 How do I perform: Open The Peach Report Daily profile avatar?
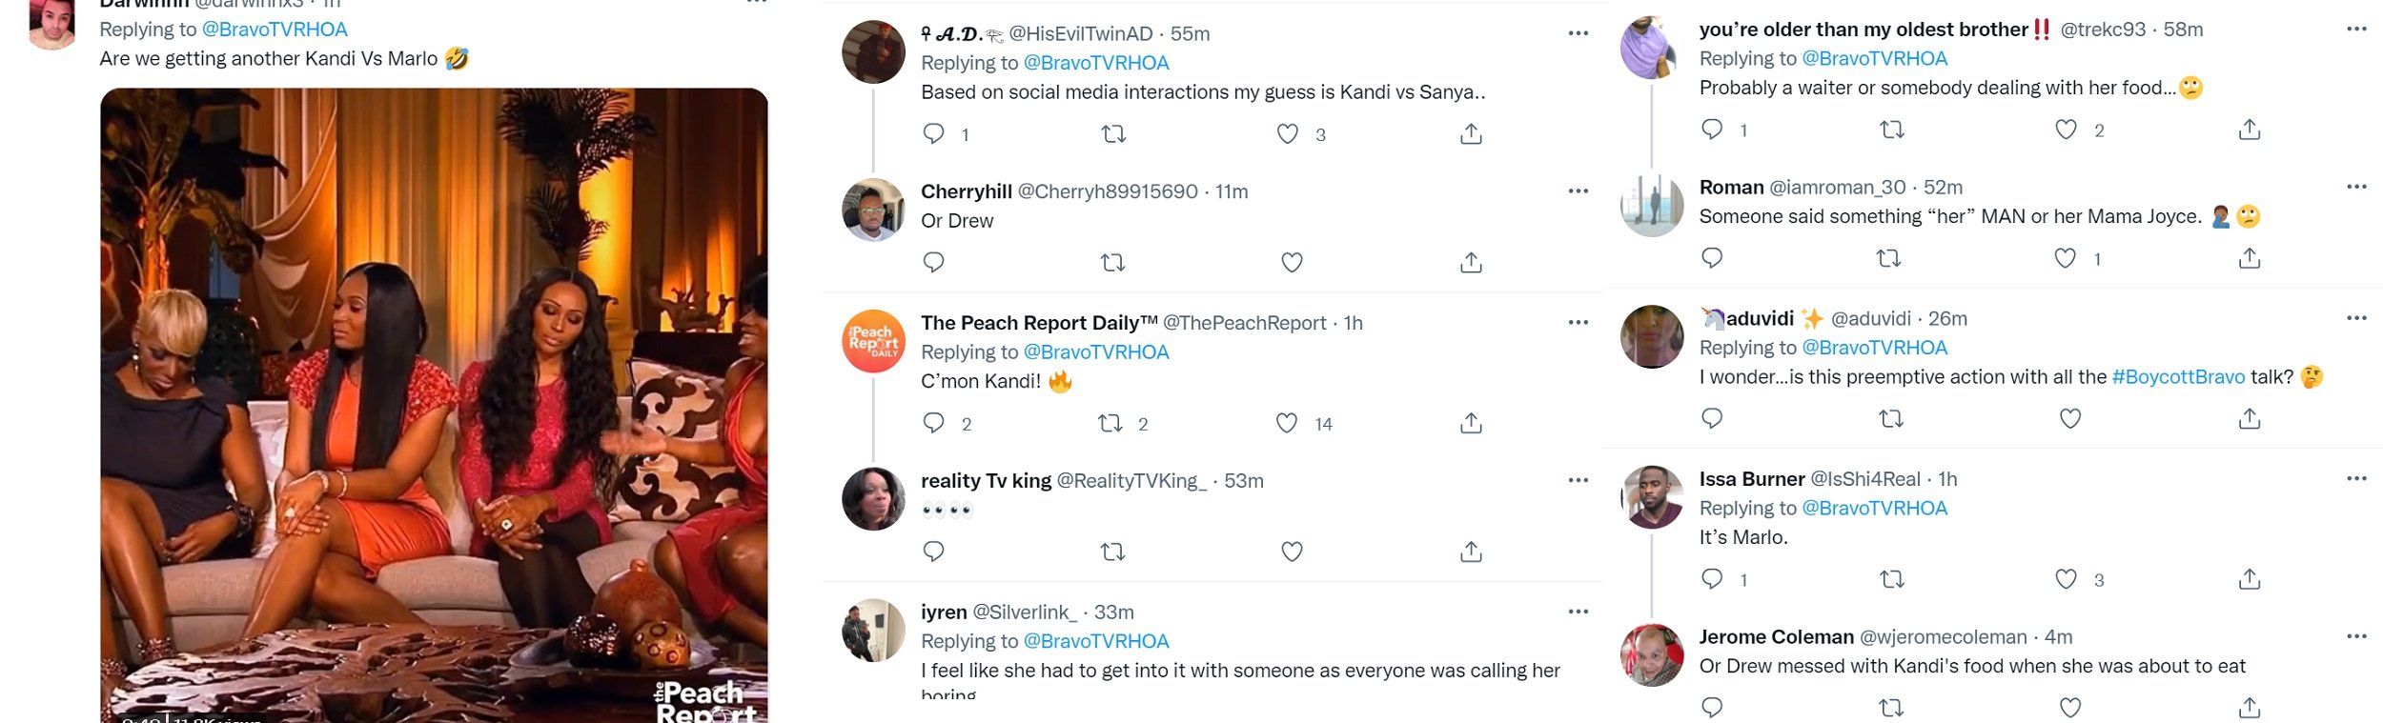[x=873, y=341]
